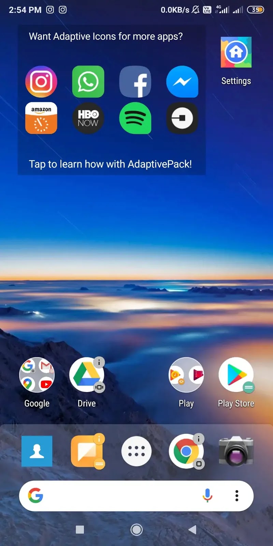The width and height of the screenshot is (273, 546).
Task: Tap the muted bell status icon
Action: (196, 10)
